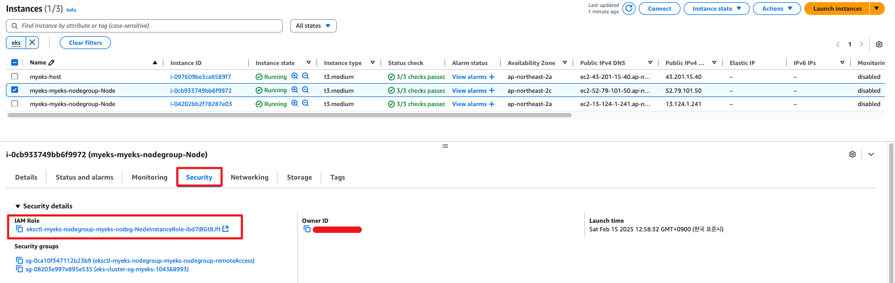The image size is (895, 283).
Task: Select the Security tab
Action: click(199, 177)
